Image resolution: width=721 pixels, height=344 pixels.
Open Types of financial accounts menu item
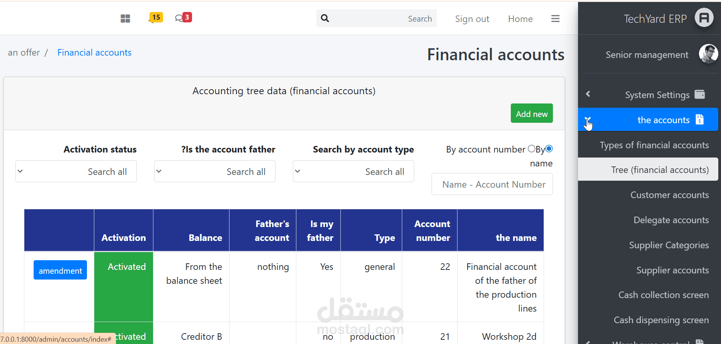(x=654, y=145)
